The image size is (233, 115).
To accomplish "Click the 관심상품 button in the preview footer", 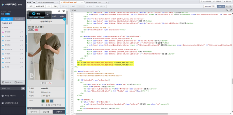I will pyautogui.click(x=46, y=112).
